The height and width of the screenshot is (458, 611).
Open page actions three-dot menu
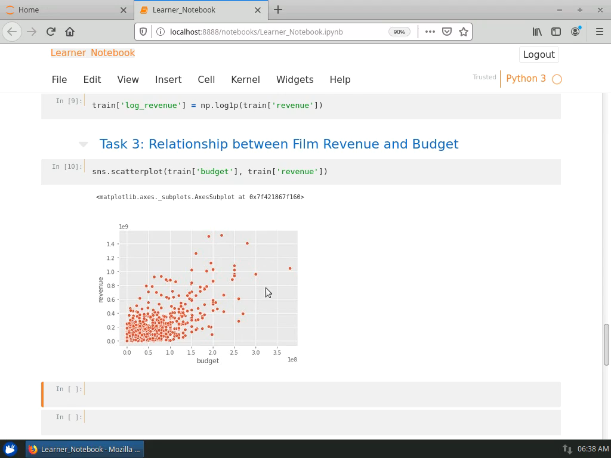click(430, 32)
